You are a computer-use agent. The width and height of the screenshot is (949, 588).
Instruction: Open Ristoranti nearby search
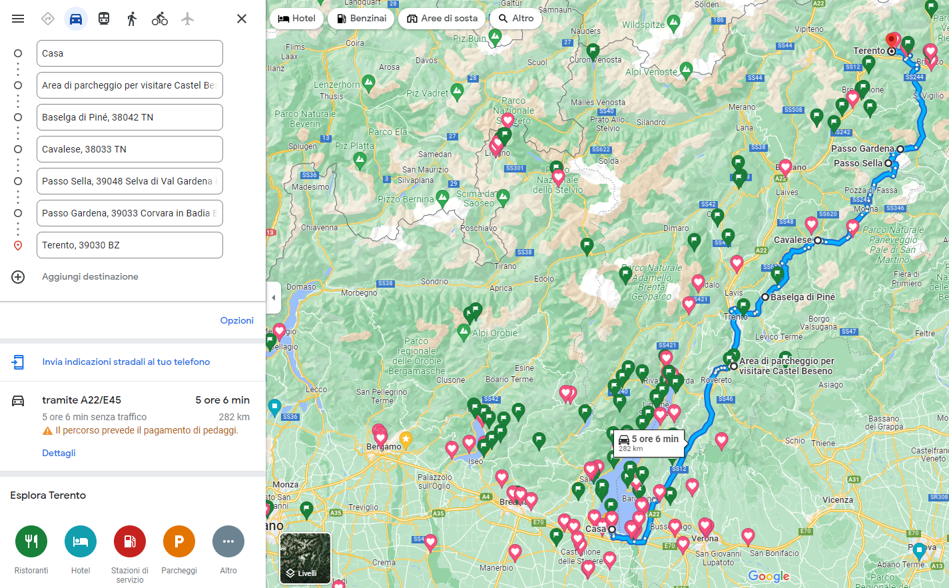[31, 542]
